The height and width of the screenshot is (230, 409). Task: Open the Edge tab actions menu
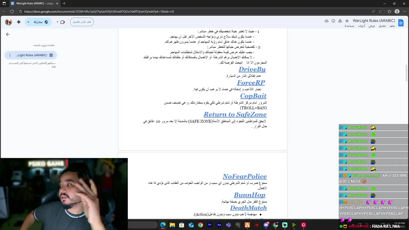[4, 4]
